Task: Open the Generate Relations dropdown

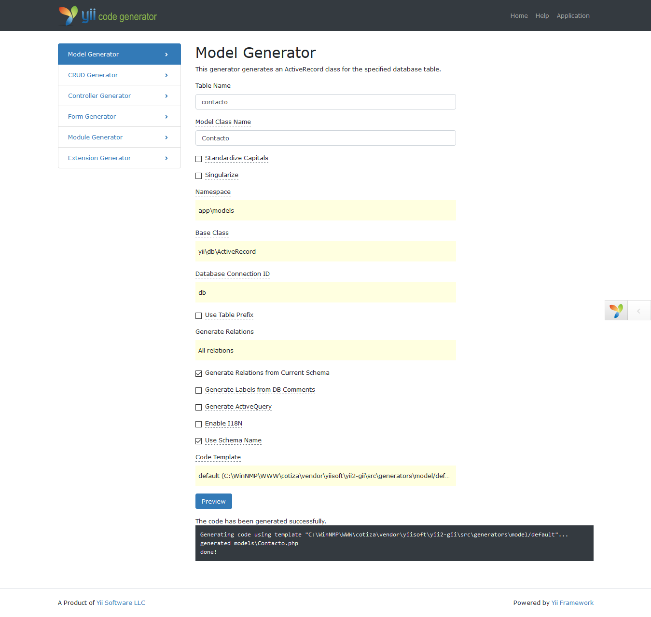Action: point(325,351)
